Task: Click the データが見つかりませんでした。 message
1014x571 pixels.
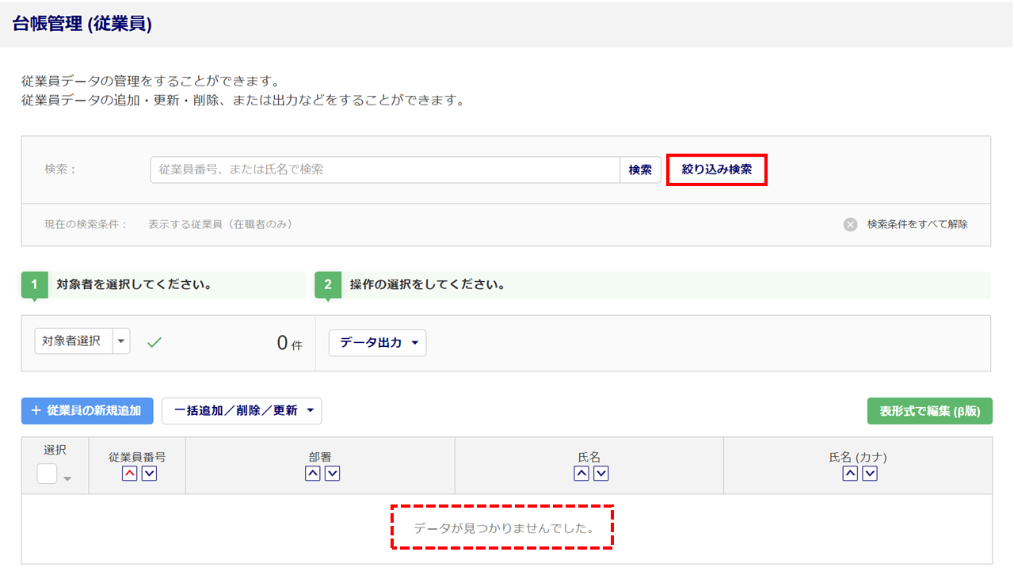Action: pos(504,528)
